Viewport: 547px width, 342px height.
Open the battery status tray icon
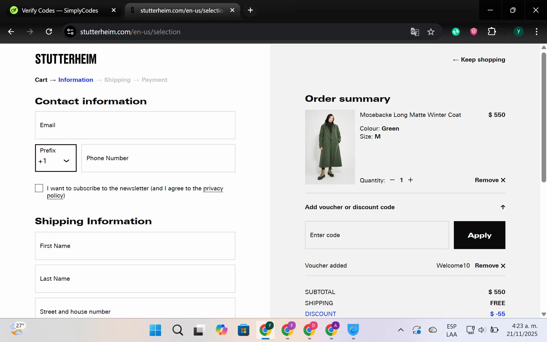point(494,330)
